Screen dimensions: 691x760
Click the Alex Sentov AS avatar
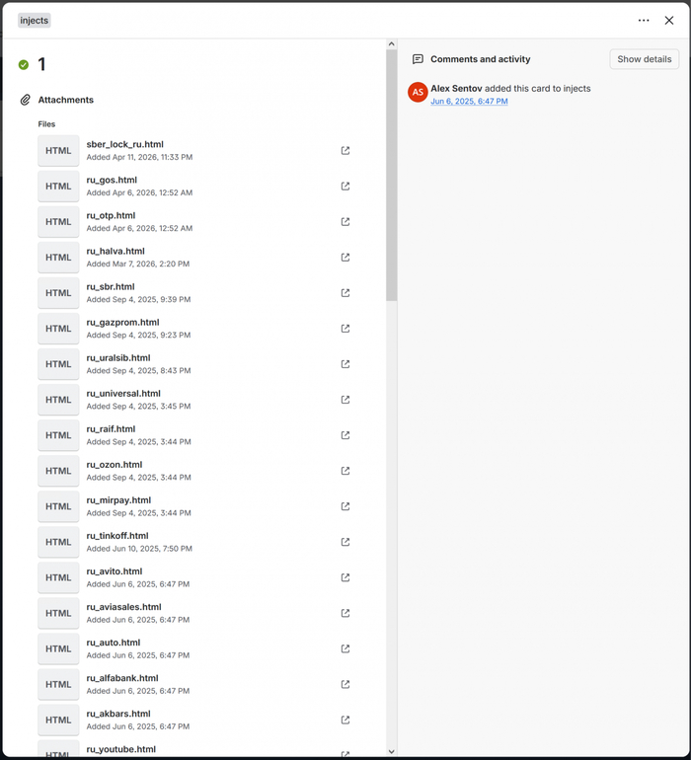point(418,92)
